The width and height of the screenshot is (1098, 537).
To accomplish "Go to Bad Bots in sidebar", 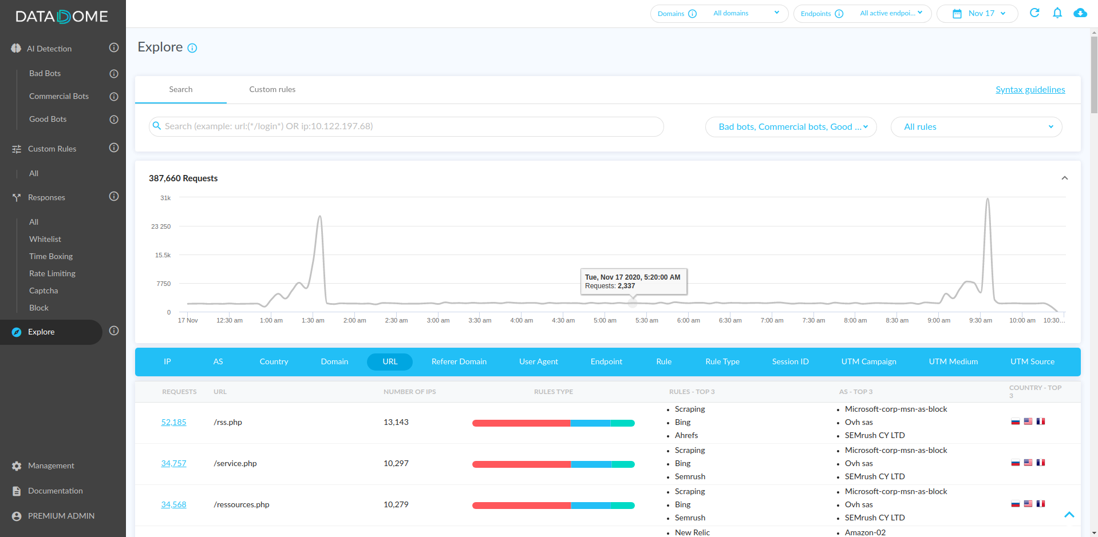I will pyautogui.click(x=45, y=74).
